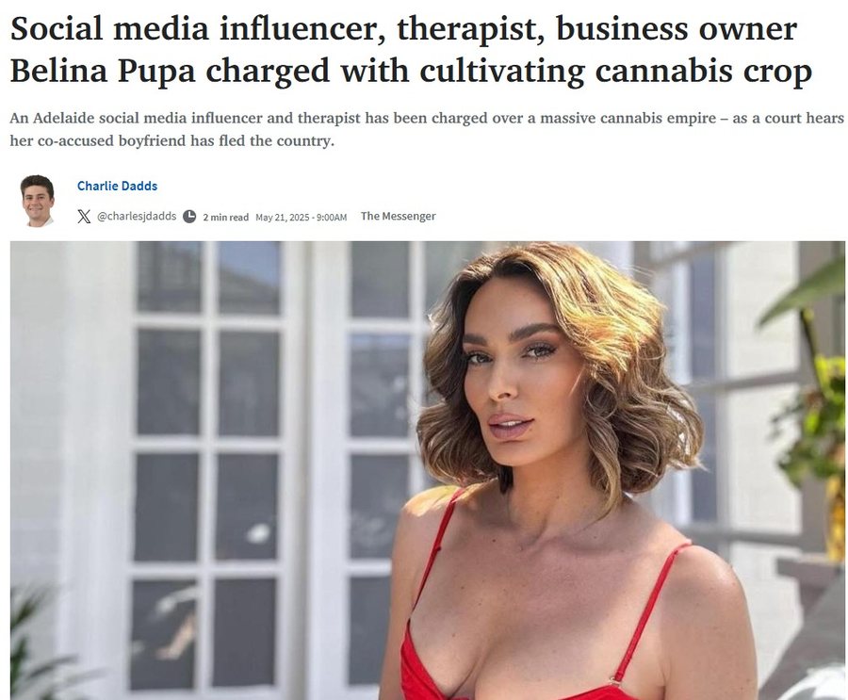Open Charlie Dadds' author avatar photo

tap(38, 201)
